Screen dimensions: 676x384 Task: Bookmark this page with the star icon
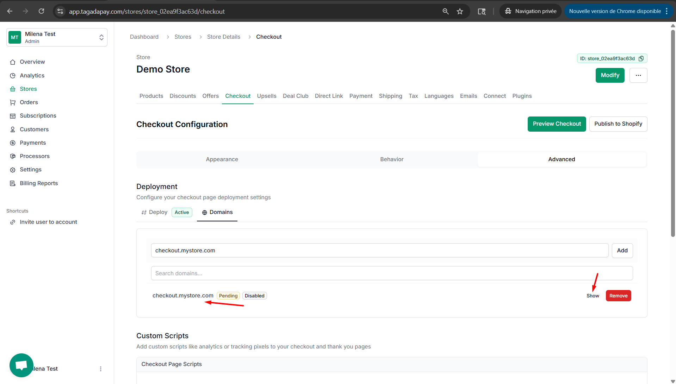tap(460, 11)
